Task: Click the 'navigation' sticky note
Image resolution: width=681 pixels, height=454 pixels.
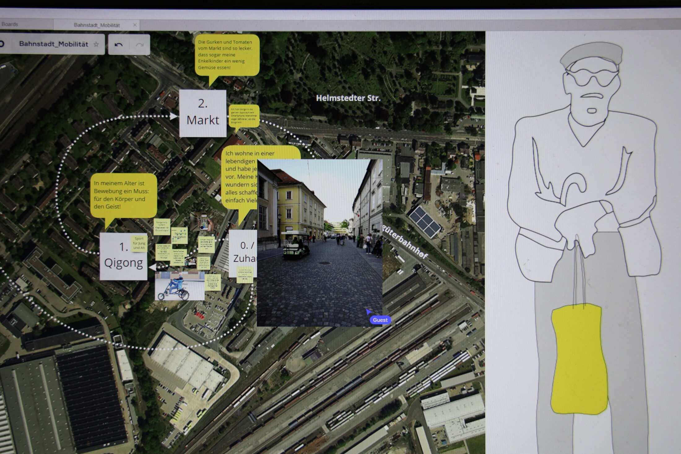Action: tap(180, 236)
